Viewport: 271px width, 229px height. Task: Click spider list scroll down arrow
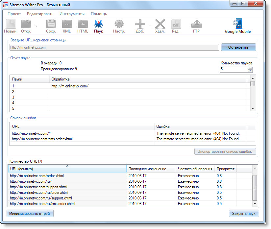click(253, 109)
